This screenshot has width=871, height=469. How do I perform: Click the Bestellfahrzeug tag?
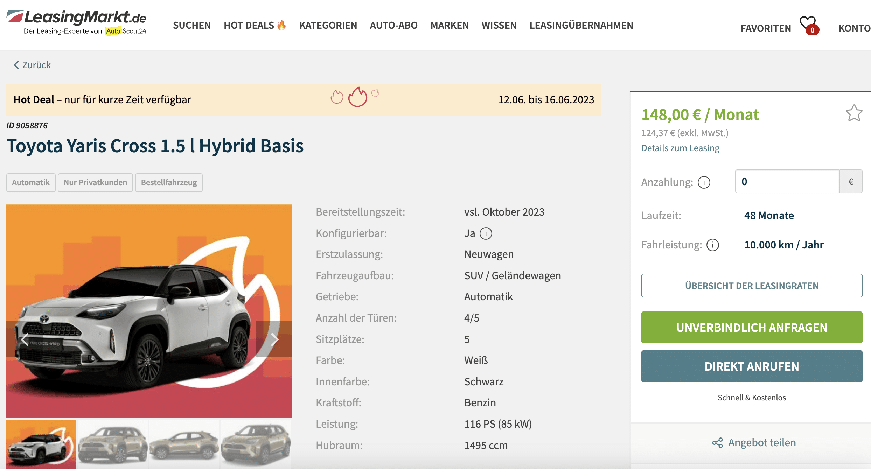coord(169,183)
